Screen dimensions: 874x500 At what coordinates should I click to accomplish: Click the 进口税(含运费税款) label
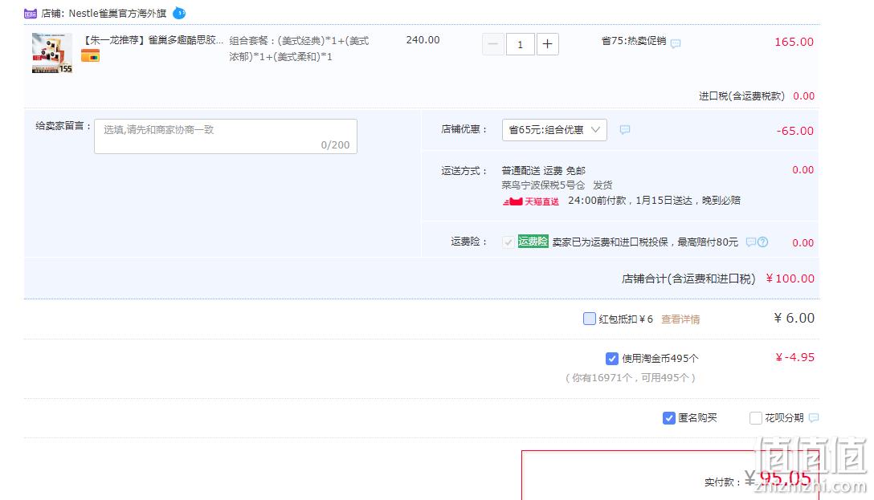[742, 96]
